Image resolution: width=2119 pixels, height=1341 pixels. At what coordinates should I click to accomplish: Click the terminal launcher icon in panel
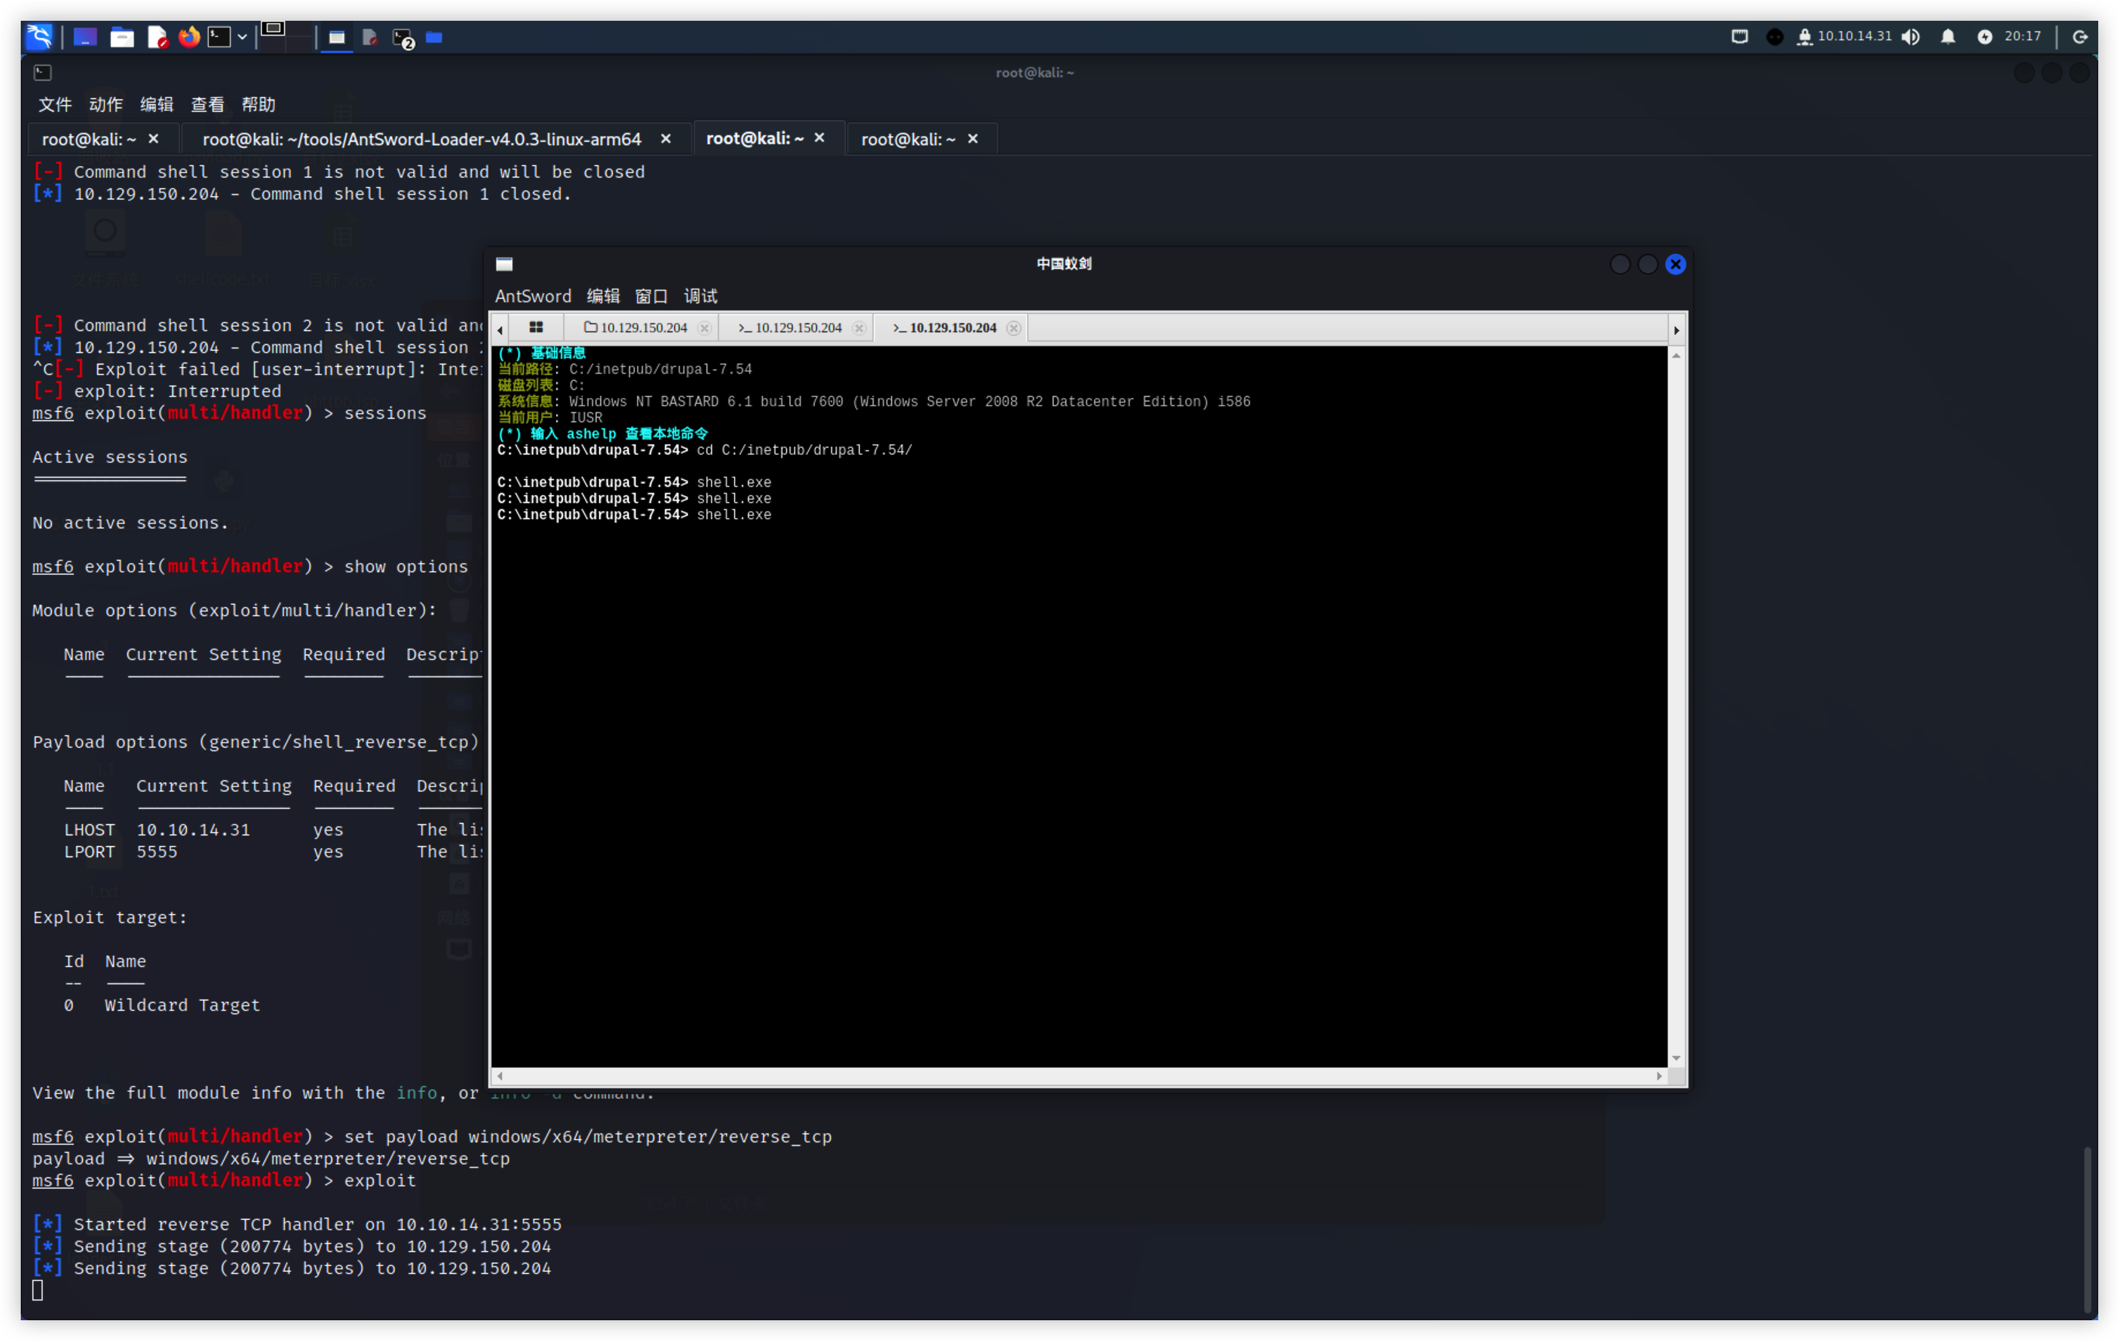click(x=218, y=37)
